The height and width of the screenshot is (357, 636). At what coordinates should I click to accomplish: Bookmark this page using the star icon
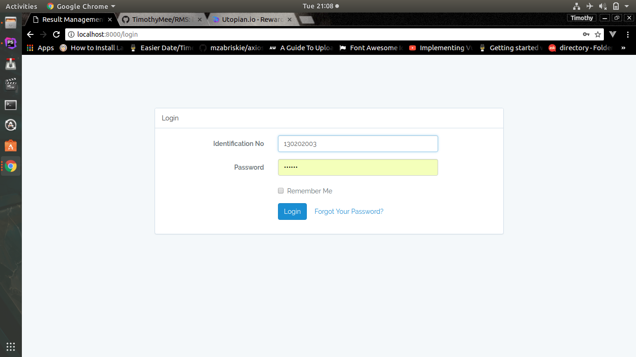pyautogui.click(x=597, y=34)
